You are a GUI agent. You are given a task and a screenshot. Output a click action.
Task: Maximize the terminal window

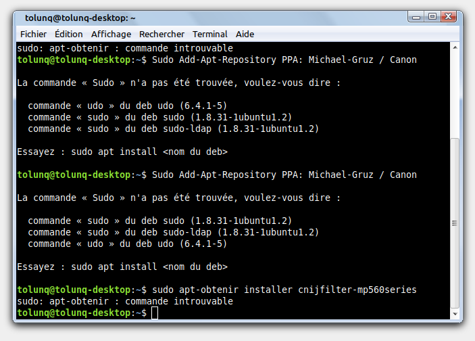point(432,17)
